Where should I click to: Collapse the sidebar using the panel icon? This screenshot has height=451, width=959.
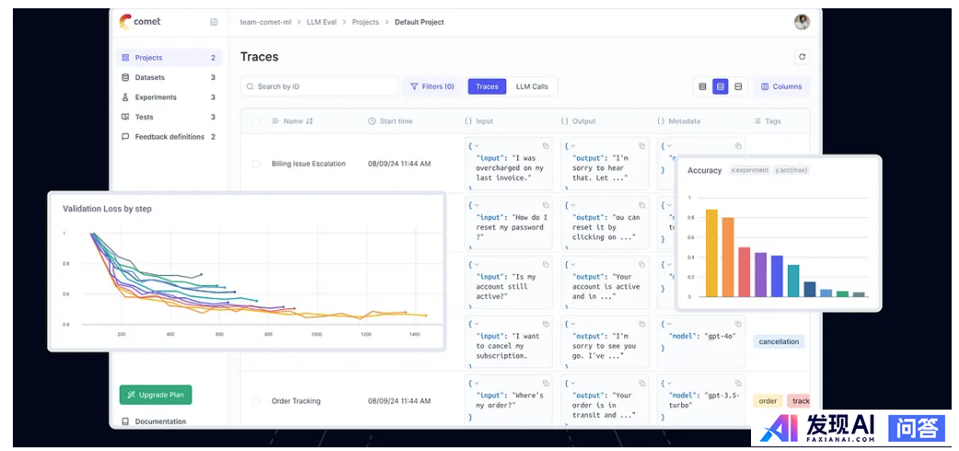(214, 21)
